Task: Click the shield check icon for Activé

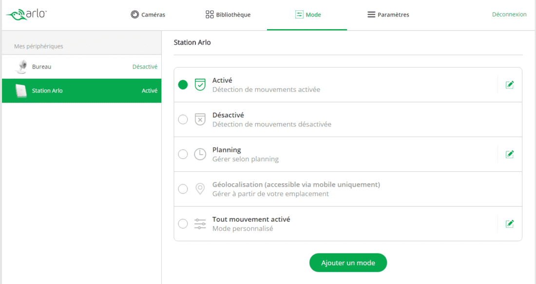Action: (200, 85)
